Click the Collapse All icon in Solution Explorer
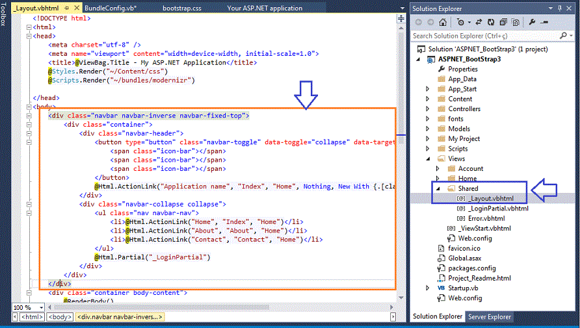This screenshot has height=328, width=580. tap(503, 22)
